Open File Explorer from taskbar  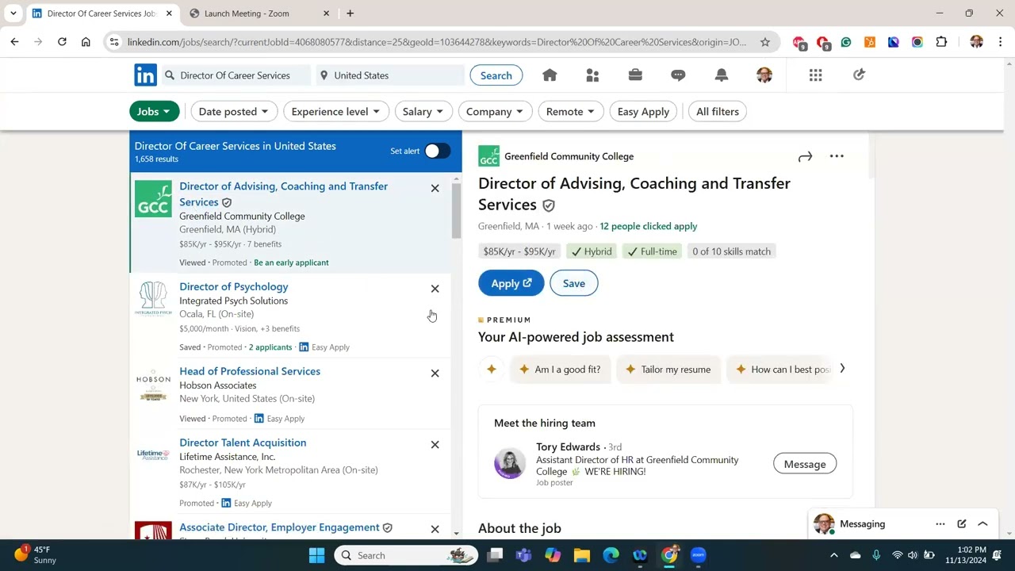(x=582, y=555)
